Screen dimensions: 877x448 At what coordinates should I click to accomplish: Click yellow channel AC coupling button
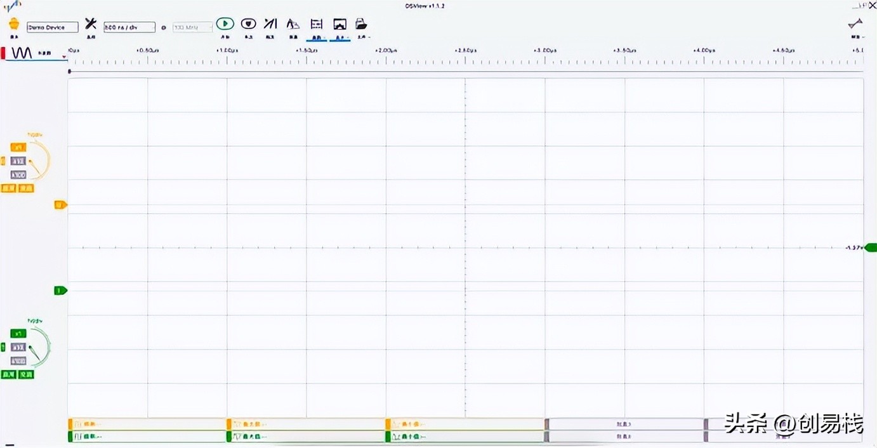click(x=26, y=188)
